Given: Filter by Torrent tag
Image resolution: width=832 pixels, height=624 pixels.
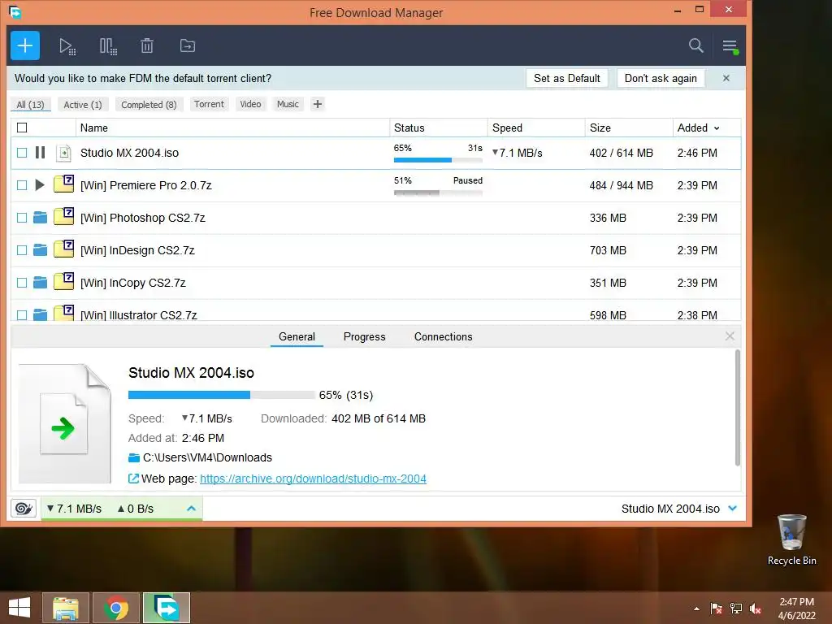Looking at the screenshot, I should [209, 104].
